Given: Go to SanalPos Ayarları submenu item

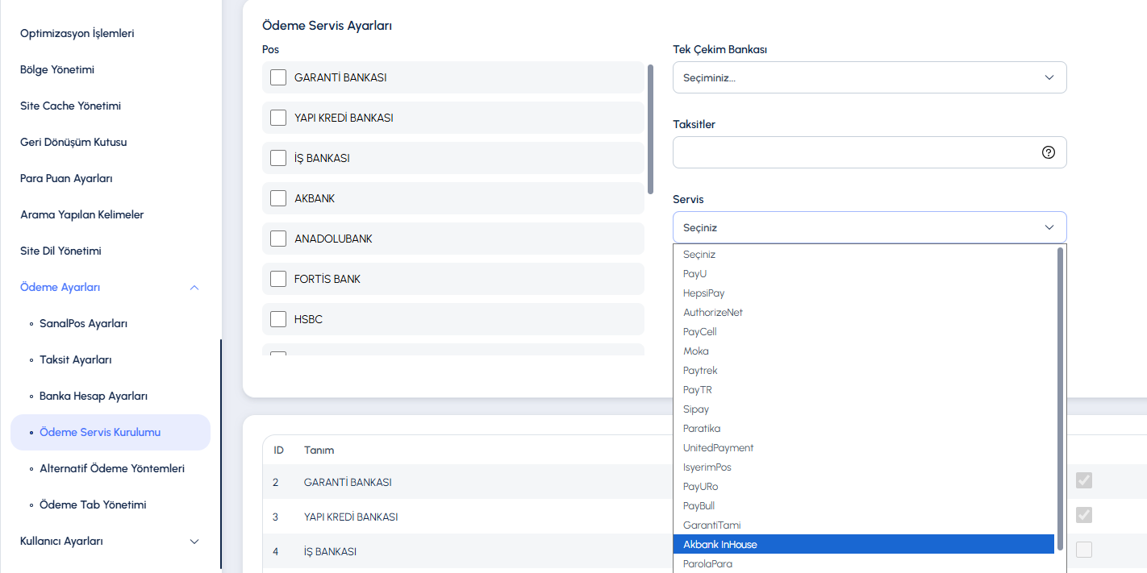Looking at the screenshot, I should coord(83,323).
